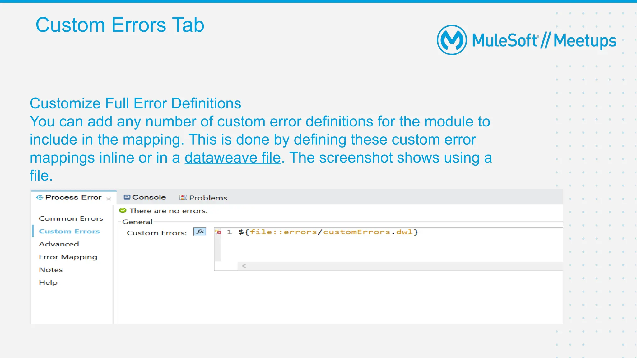
Task: Click the MuleSoft Meetups logo
Action: point(526,40)
